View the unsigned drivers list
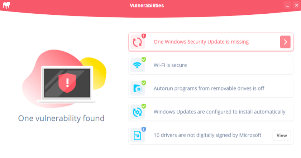 coord(282,135)
